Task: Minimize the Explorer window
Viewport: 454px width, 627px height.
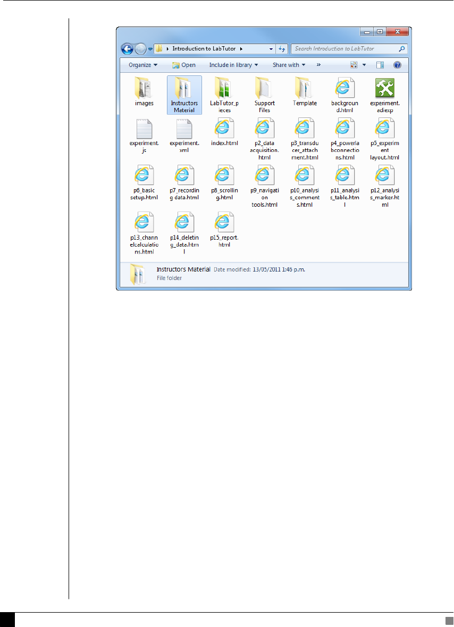Action: coord(366,31)
